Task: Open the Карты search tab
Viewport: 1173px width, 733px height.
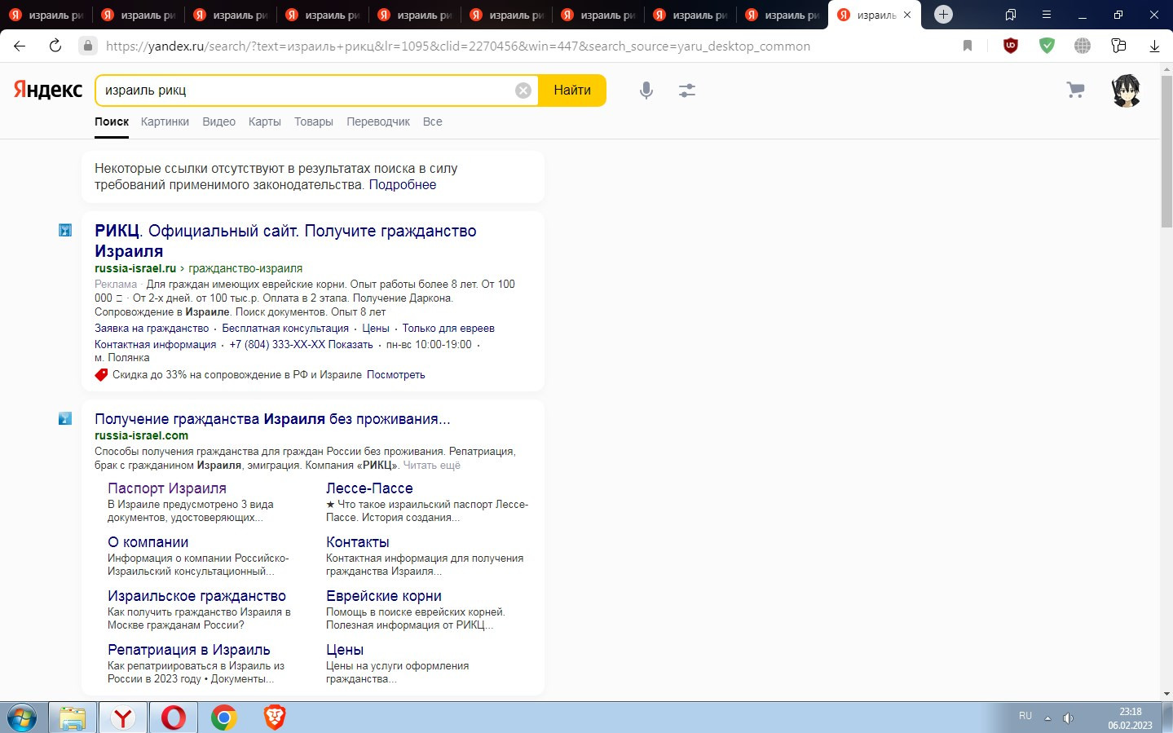Action: (265, 121)
